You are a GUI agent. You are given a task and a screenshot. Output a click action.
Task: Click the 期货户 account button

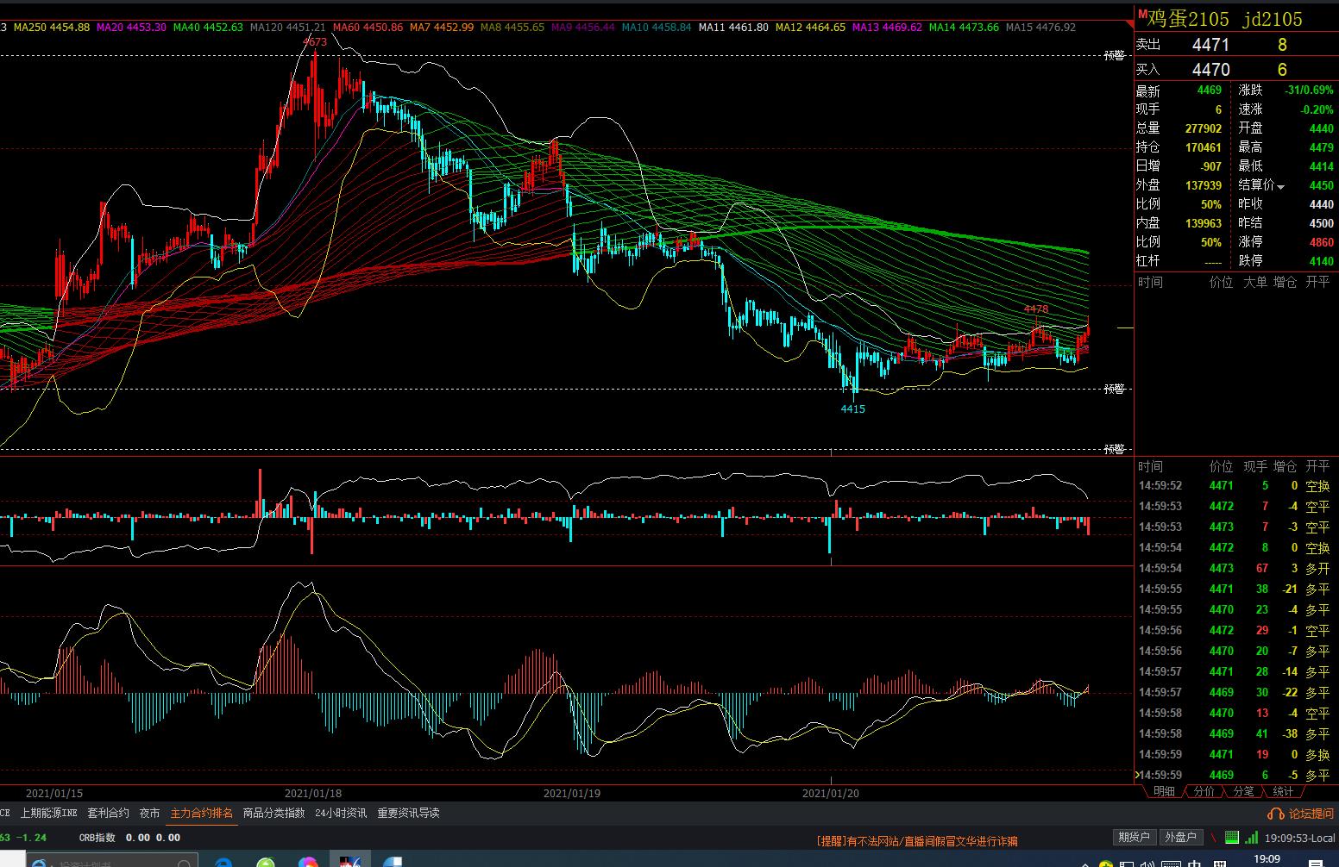(x=1134, y=837)
